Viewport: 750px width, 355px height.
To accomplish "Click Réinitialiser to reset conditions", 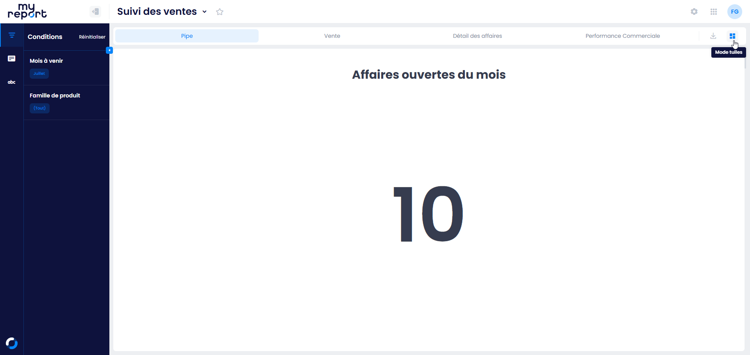I will click(x=92, y=37).
